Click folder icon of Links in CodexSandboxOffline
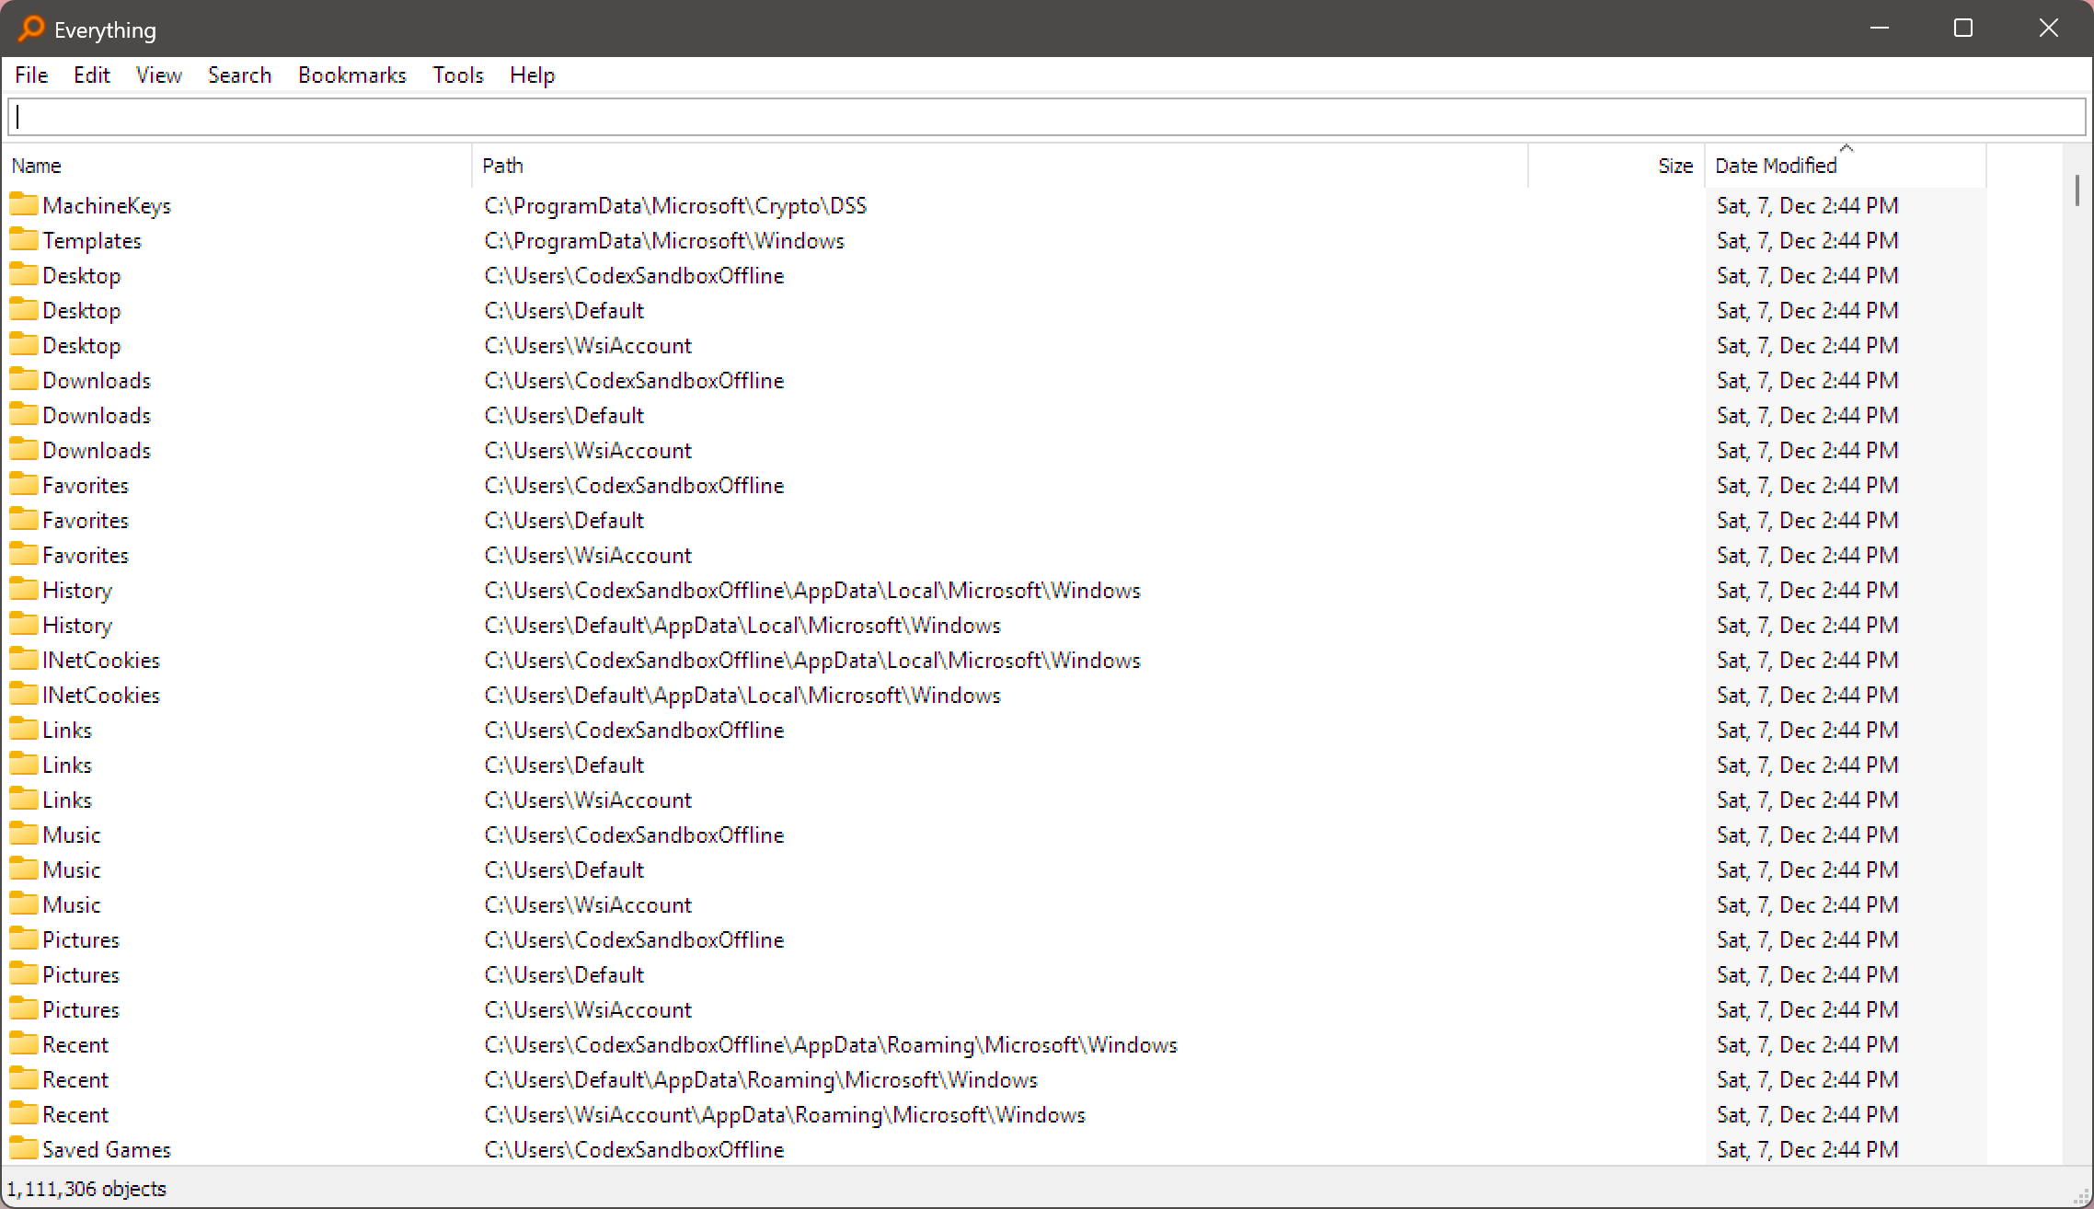This screenshot has width=2094, height=1209. (x=24, y=729)
